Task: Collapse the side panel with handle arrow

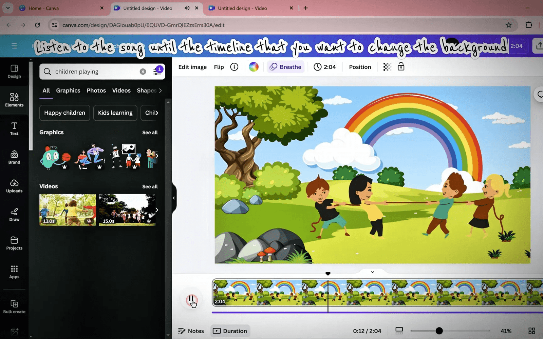Action: [174, 198]
